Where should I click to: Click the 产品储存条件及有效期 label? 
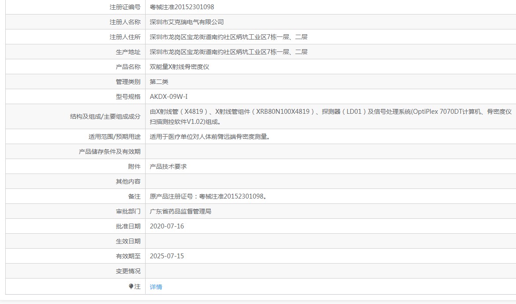(x=110, y=152)
